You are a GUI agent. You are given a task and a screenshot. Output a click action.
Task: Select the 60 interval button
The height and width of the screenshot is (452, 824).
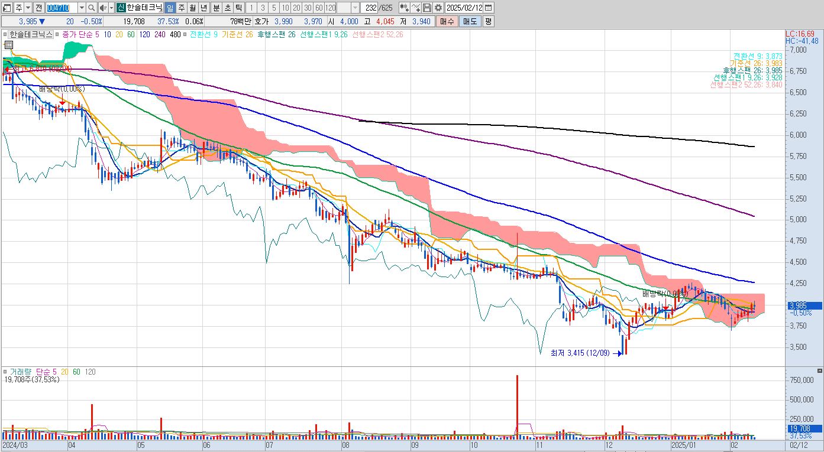point(319,8)
